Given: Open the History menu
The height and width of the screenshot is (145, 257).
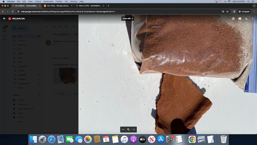Looking at the screenshot, I should (38, 2).
